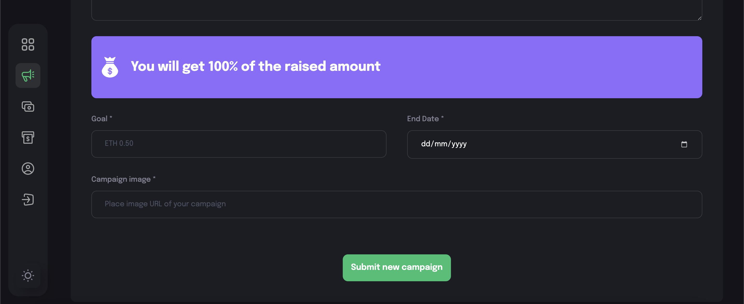This screenshot has width=744, height=304.
Task: Open the dashboard grid icon in sidebar
Action: 28,45
